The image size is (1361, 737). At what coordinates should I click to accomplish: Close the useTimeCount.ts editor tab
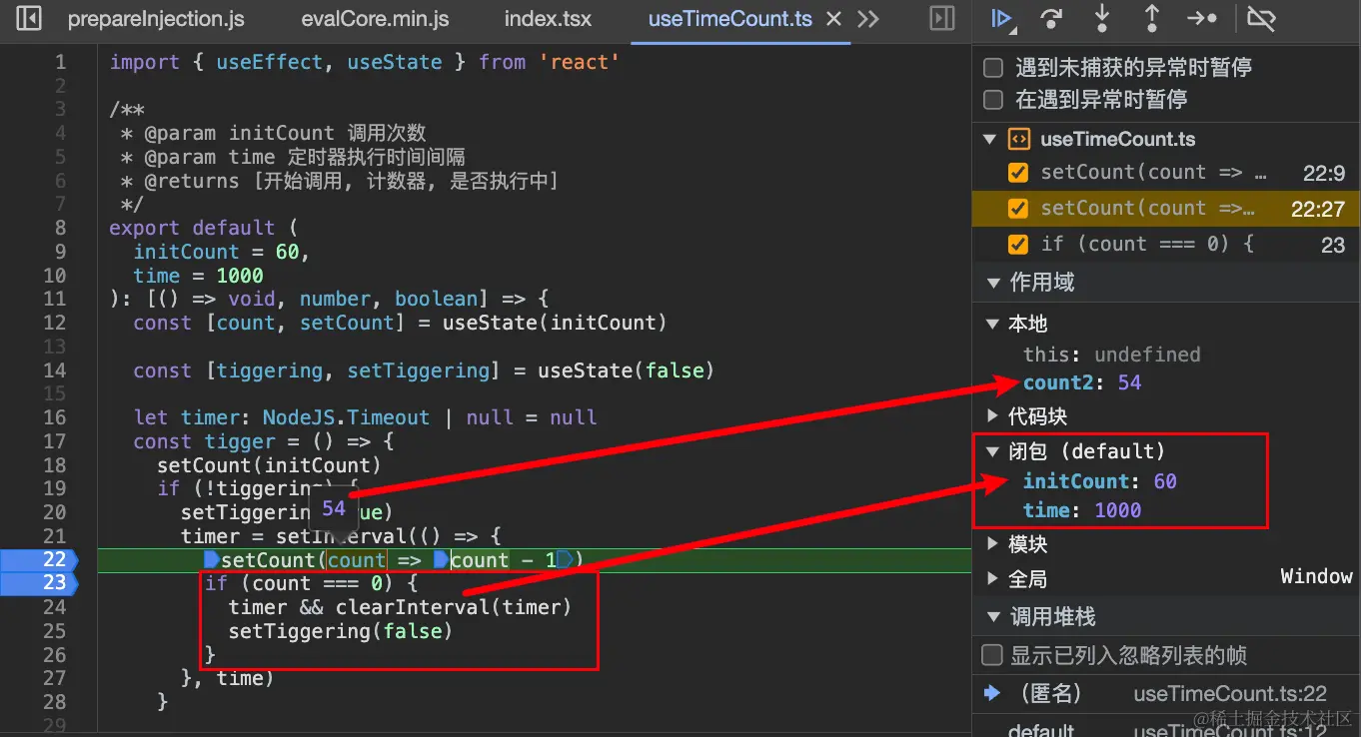(x=834, y=19)
